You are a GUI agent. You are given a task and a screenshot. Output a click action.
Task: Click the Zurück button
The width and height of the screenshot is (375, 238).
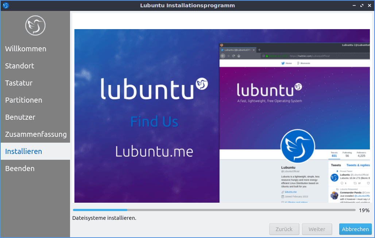coord(284,229)
